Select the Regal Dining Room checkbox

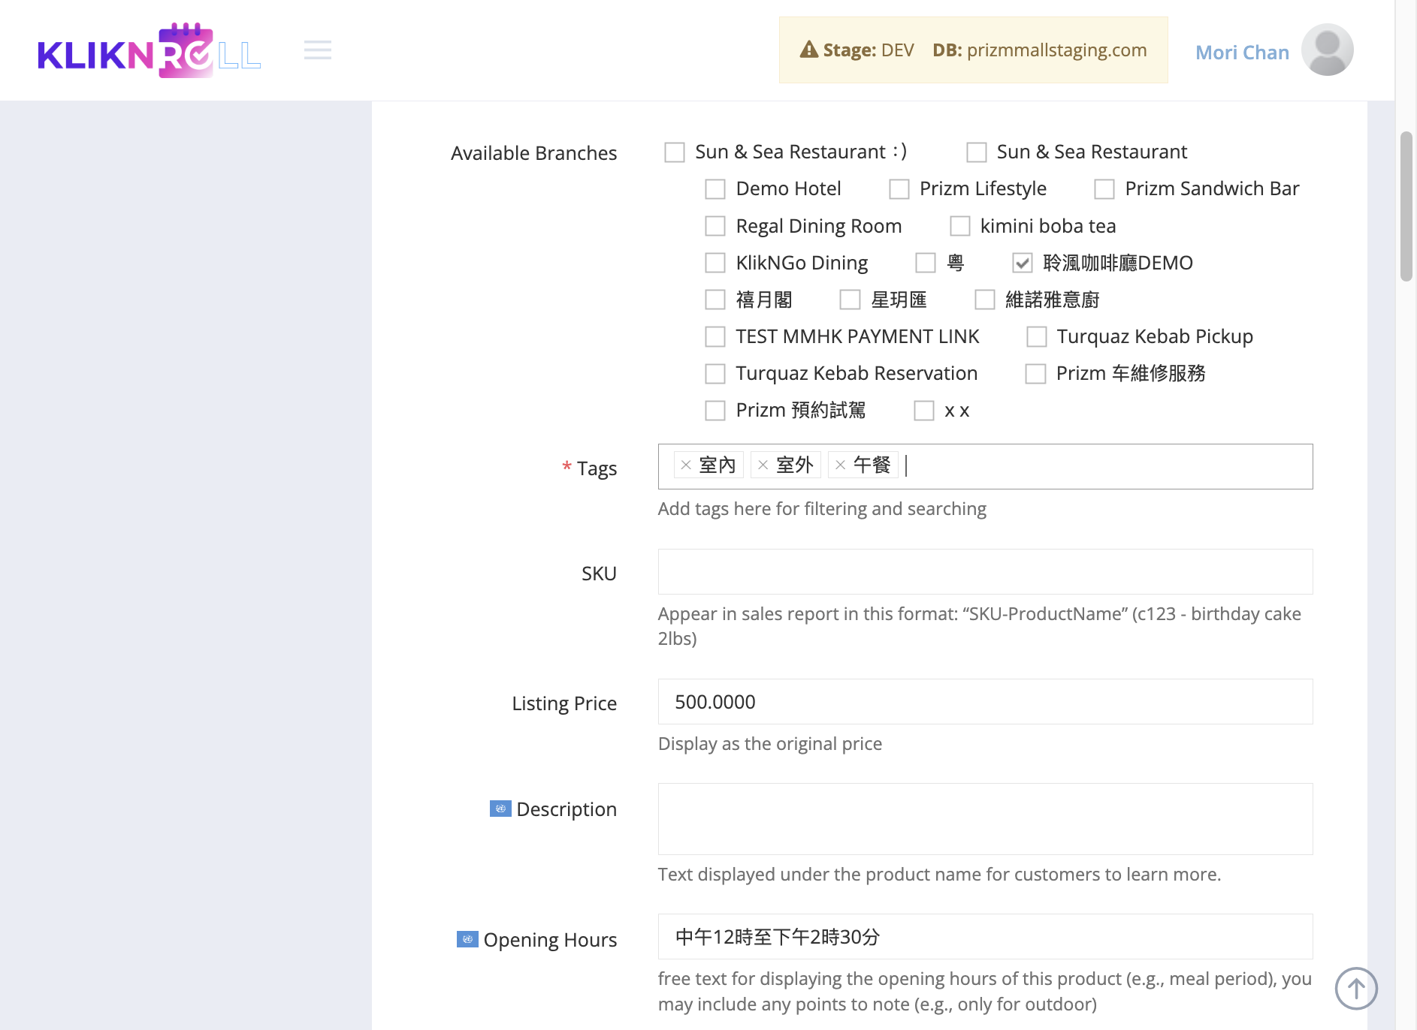tap(715, 226)
